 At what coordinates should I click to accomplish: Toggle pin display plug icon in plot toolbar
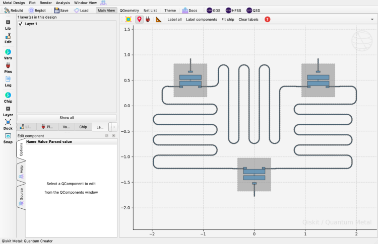click(148, 20)
